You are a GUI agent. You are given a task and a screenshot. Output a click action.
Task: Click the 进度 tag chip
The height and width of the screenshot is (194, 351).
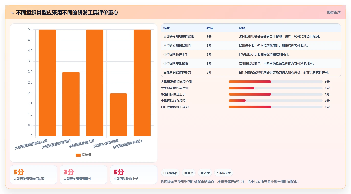tap(205, 173)
